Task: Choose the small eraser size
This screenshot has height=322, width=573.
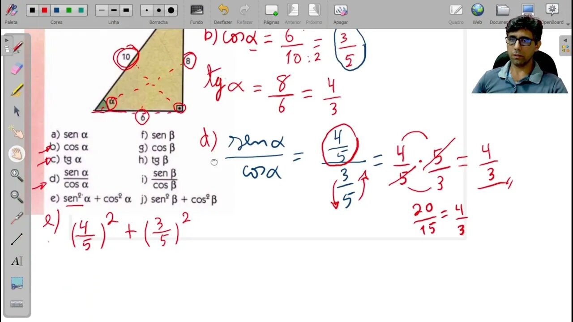Action: (146, 10)
